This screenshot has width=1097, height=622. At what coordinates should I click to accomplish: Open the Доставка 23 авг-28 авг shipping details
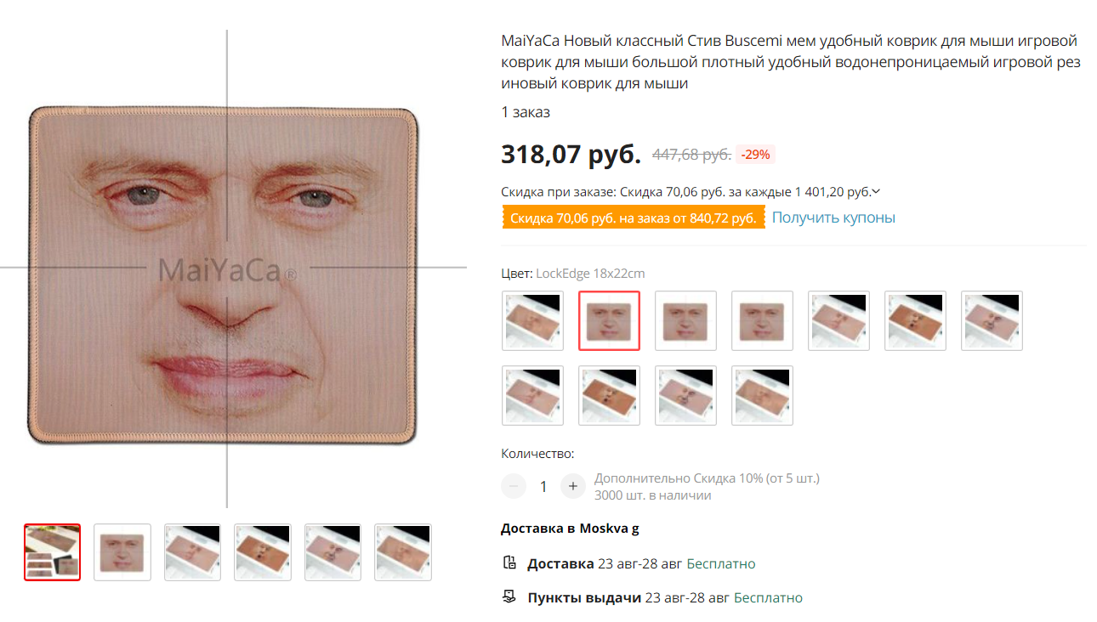point(641,563)
